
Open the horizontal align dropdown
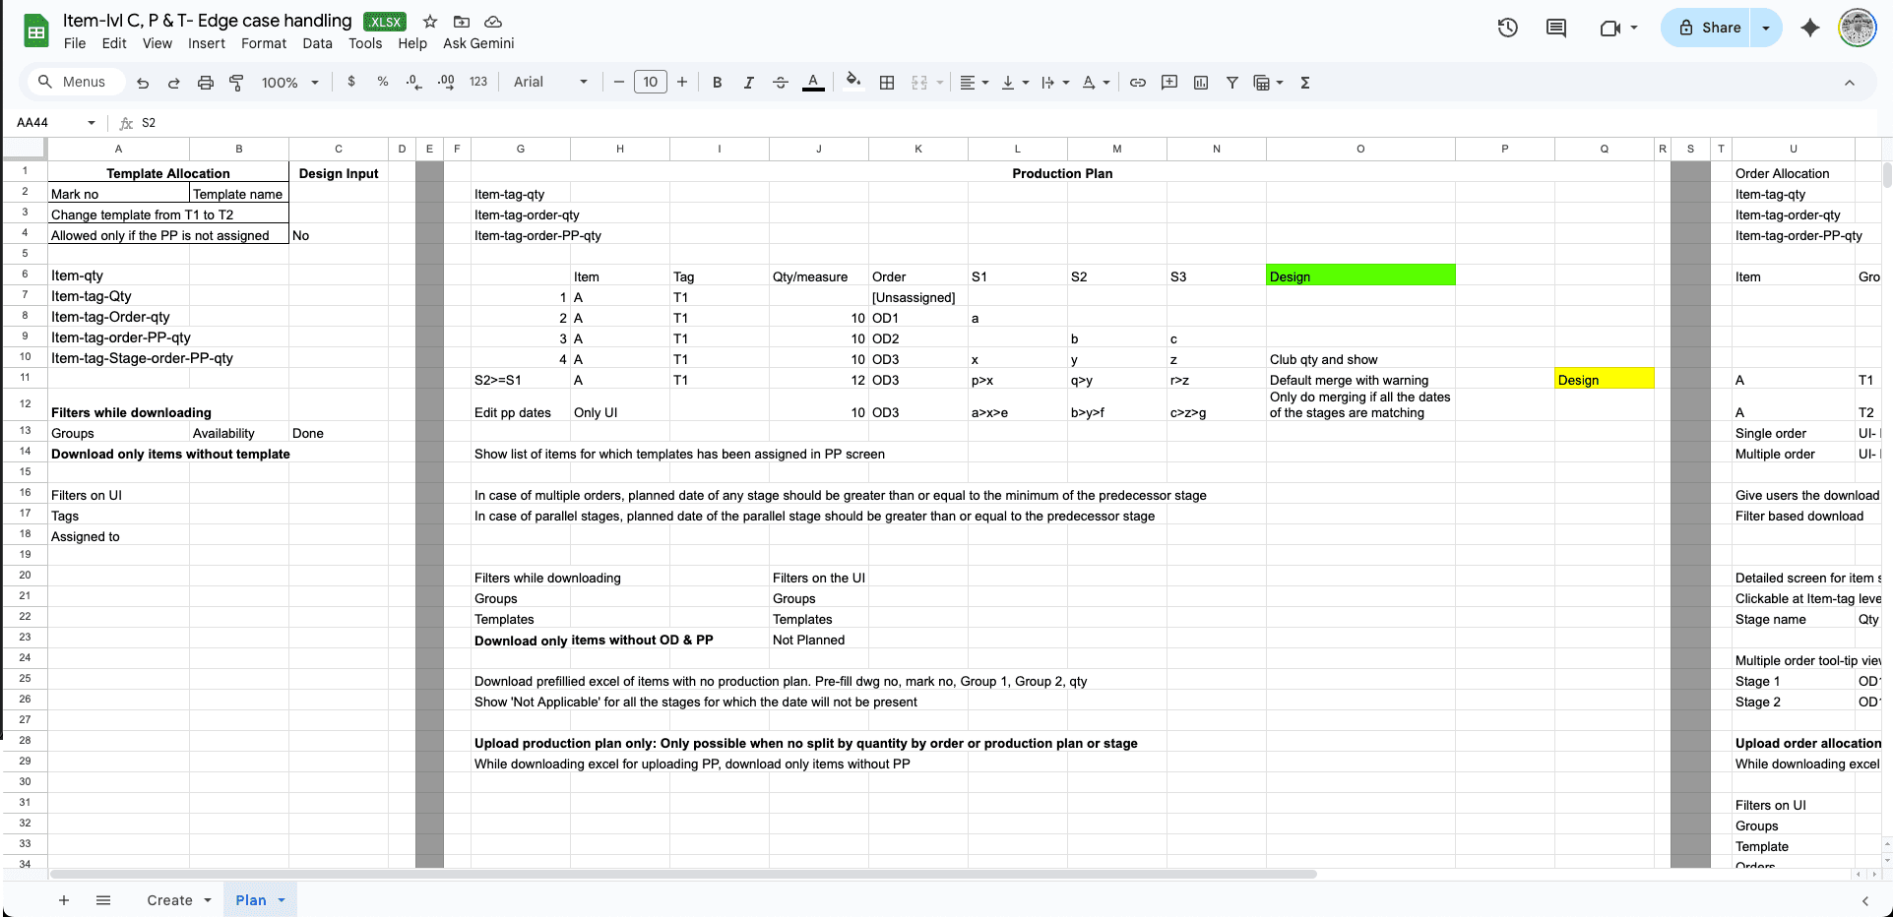974,83
